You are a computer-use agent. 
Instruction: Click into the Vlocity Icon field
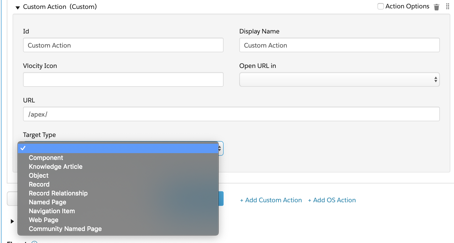[x=123, y=79]
